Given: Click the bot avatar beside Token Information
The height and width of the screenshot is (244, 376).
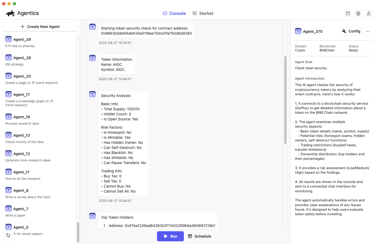Looking at the screenshot, I should [x=92, y=58].
